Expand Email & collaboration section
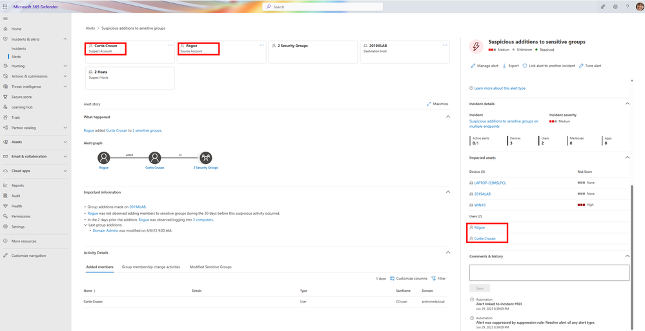This screenshot has height=331, width=645. coord(65,156)
